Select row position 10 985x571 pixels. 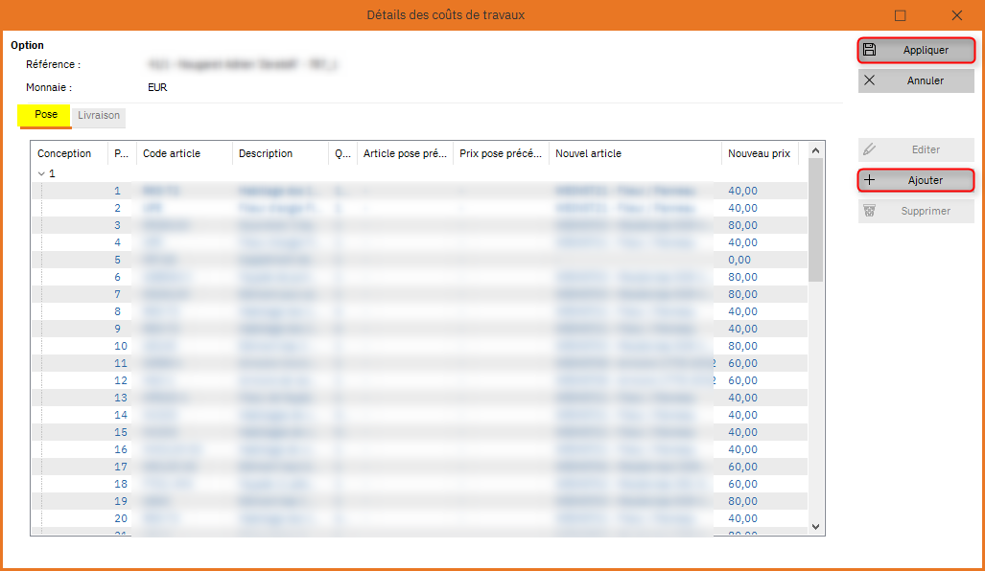[419, 347]
